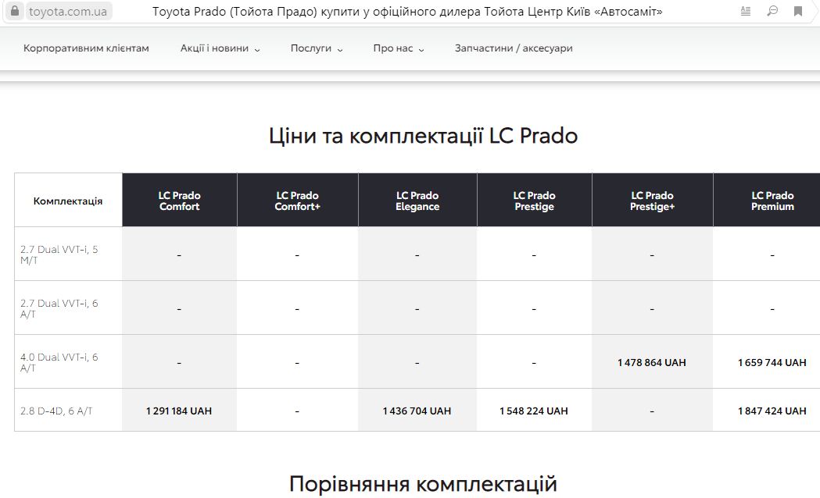Click the 1 478 864 UAH Prestige+ price
This screenshot has width=820, height=498.
point(652,362)
